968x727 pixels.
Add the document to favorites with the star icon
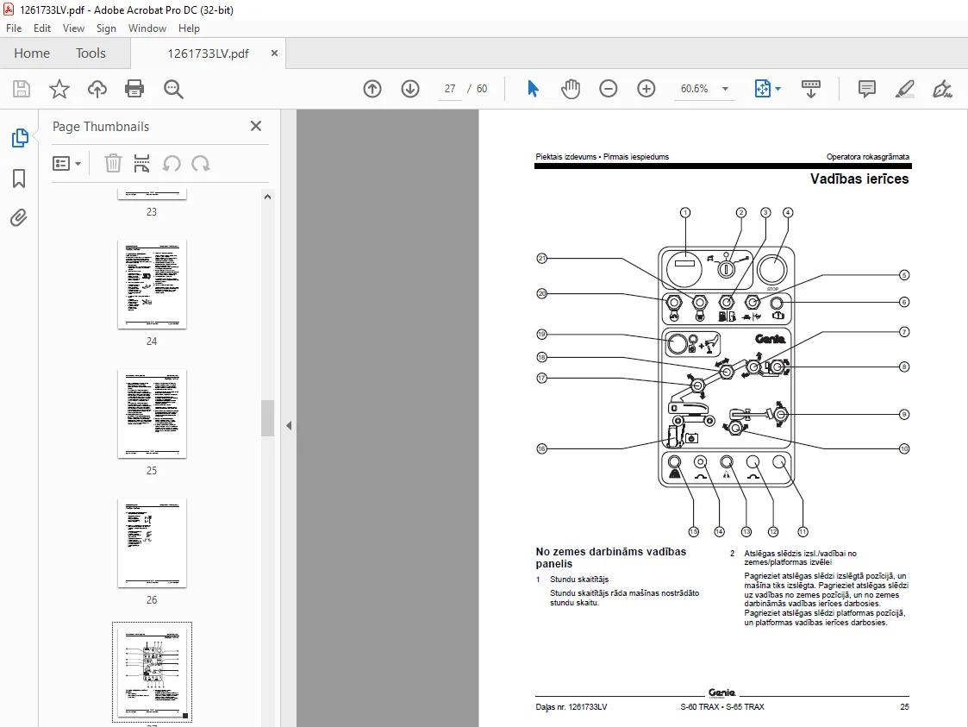(59, 89)
